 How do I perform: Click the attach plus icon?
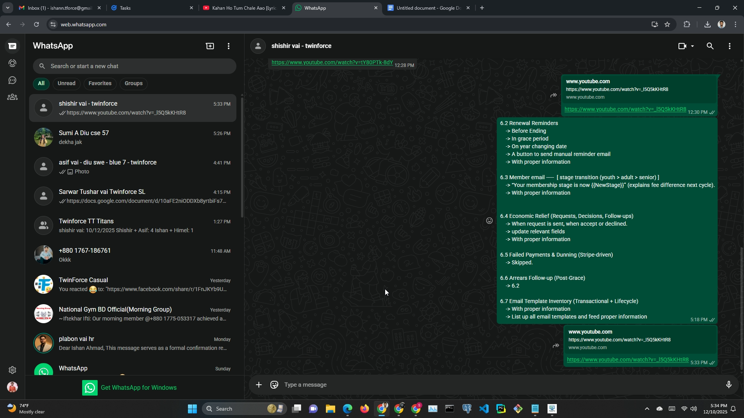[x=259, y=385]
